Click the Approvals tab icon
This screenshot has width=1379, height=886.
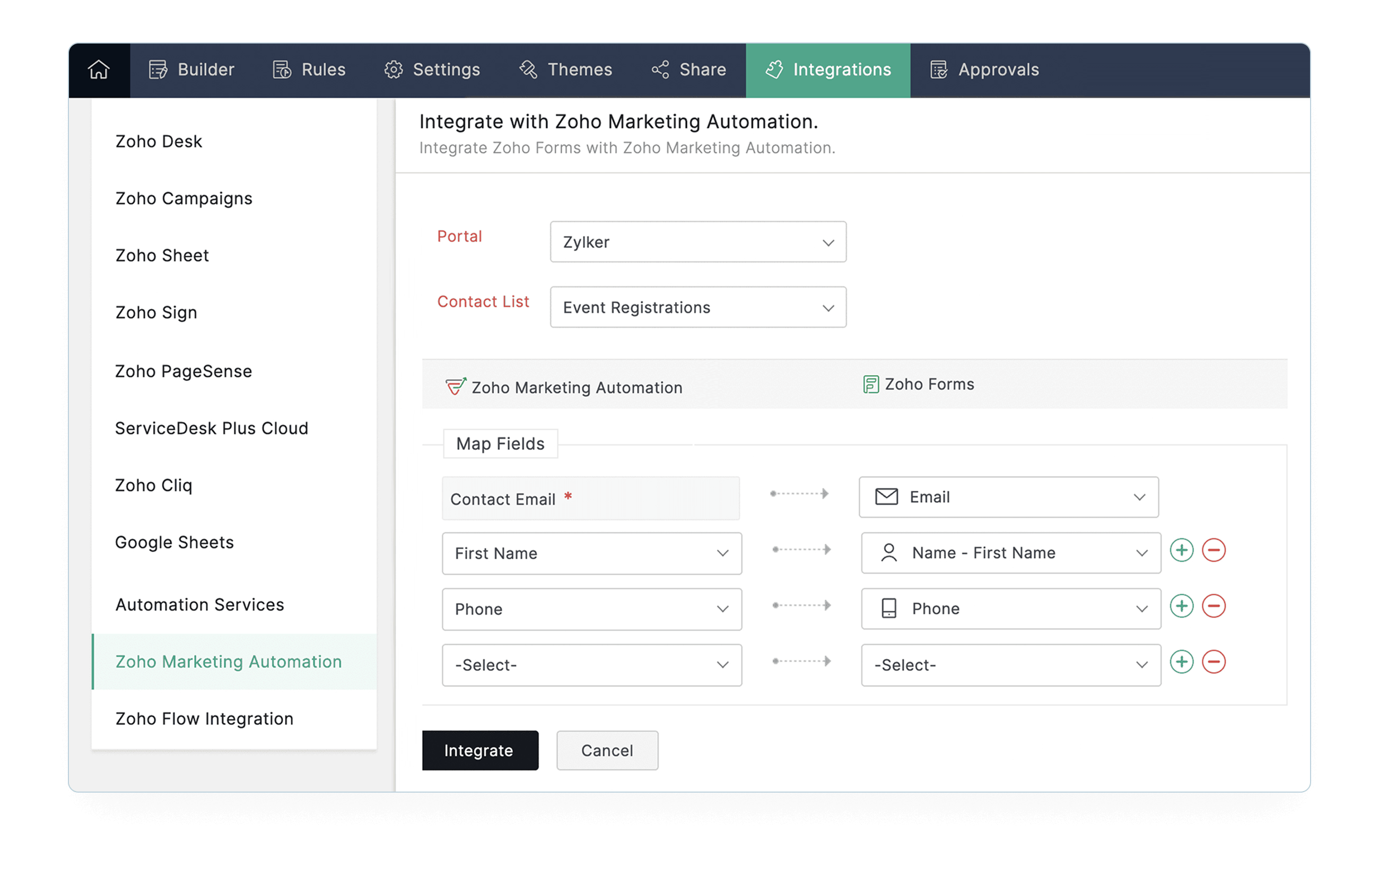(939, 70)
